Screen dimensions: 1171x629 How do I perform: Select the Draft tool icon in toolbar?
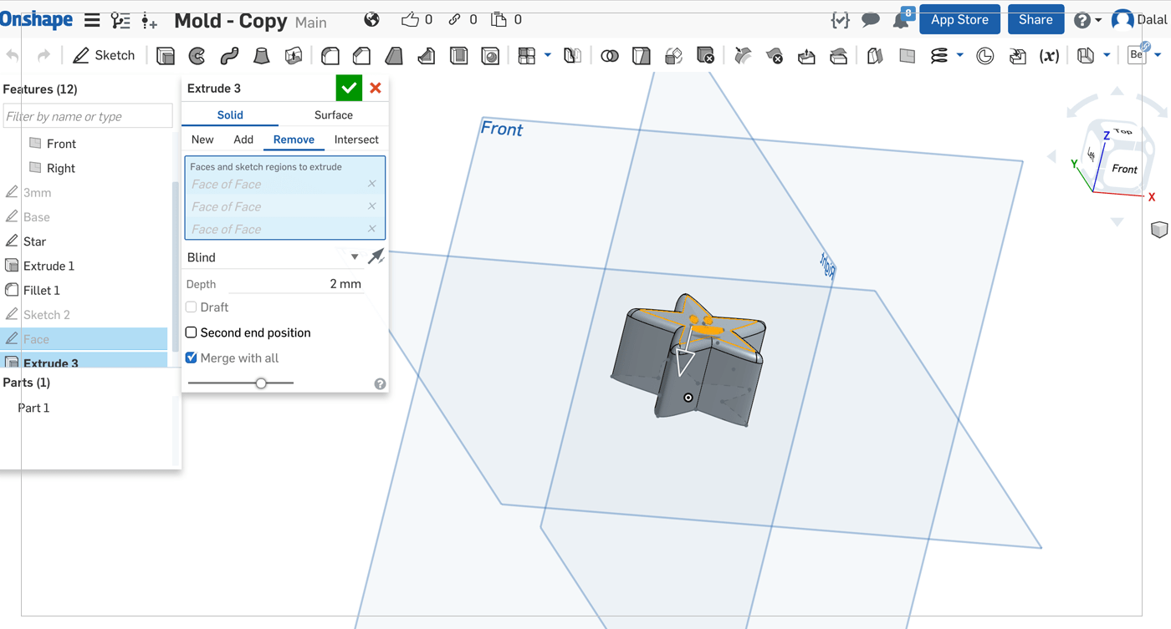(x=394, y=56)
